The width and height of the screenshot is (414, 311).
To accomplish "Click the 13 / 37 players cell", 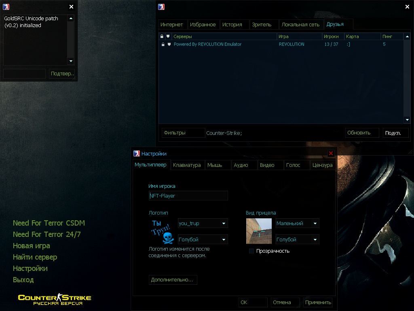I will coord(332,45).
